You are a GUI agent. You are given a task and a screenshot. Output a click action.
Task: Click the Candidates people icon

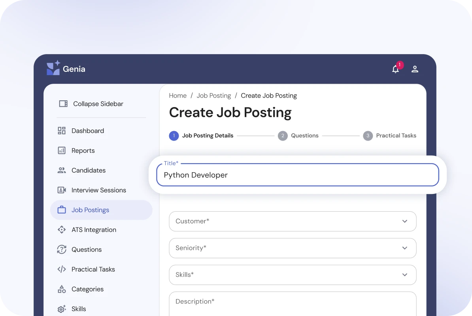62,170
